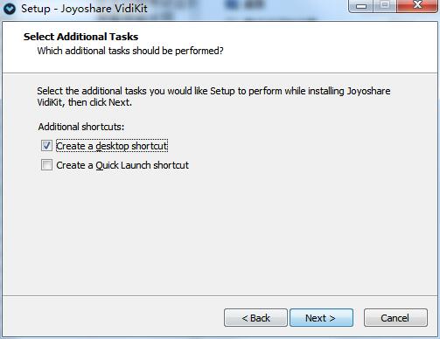Screen dimensions: 440x339
Task: Click the 'Create a Quick Launch shortcut' label
Action: pyautogui.click(x=122, y=165)
